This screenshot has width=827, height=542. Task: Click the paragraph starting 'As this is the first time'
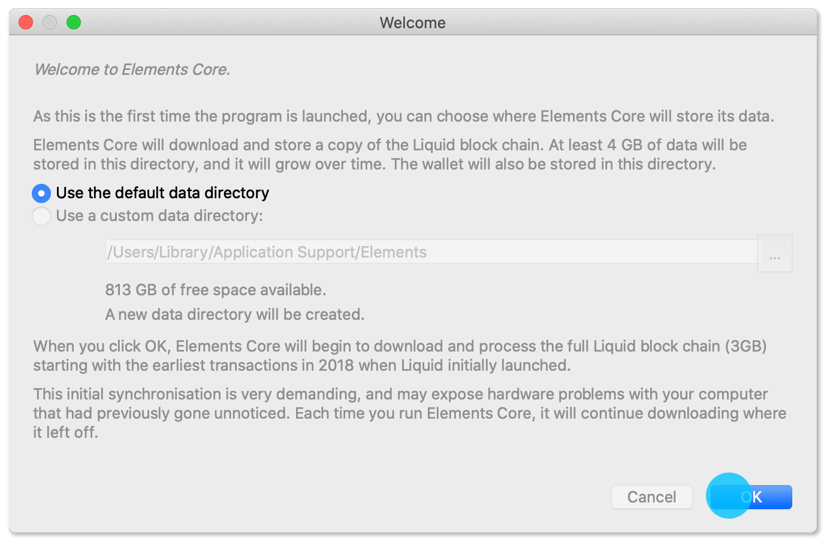pos(403,116)
